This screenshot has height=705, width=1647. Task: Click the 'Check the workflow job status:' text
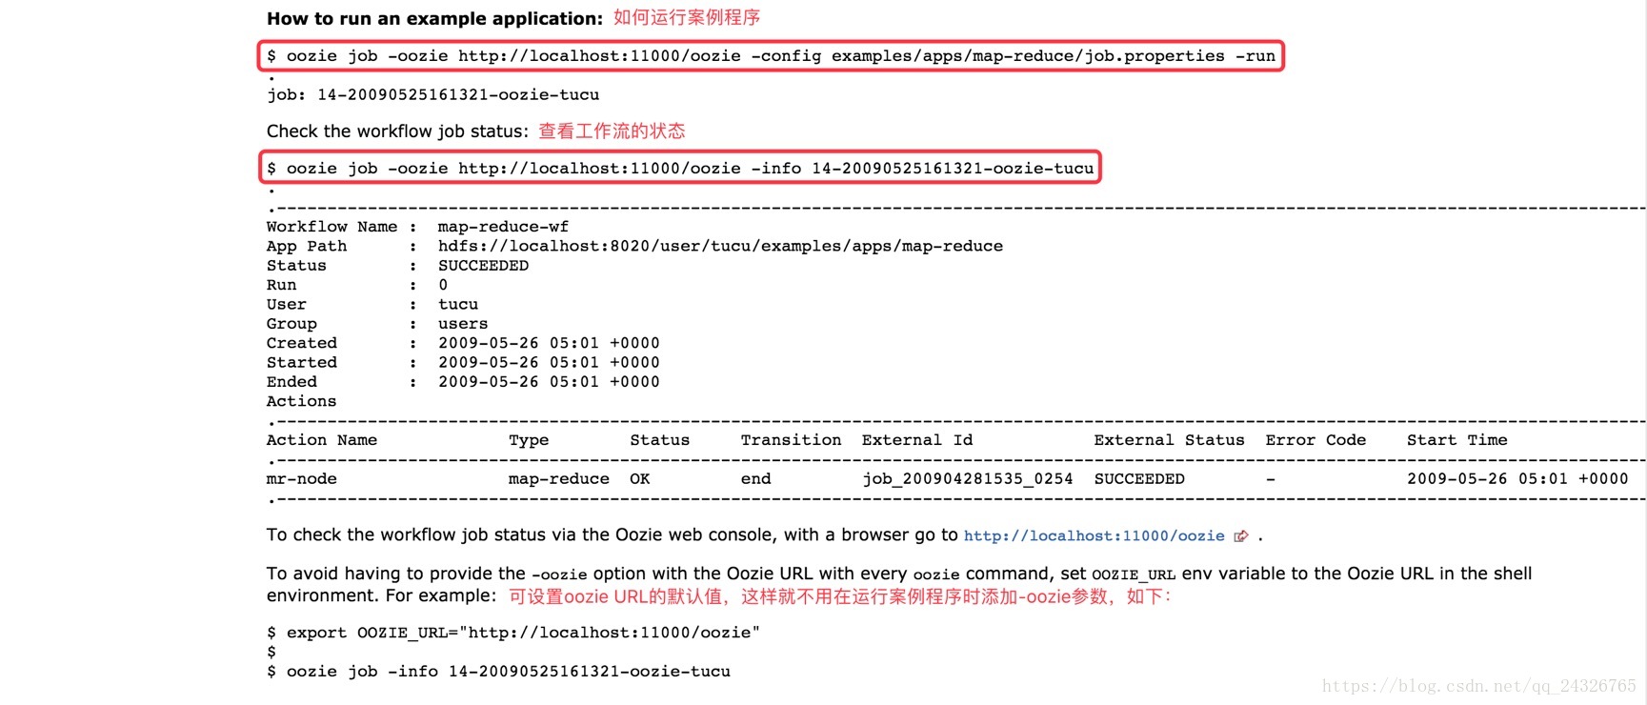pos(397,131)
